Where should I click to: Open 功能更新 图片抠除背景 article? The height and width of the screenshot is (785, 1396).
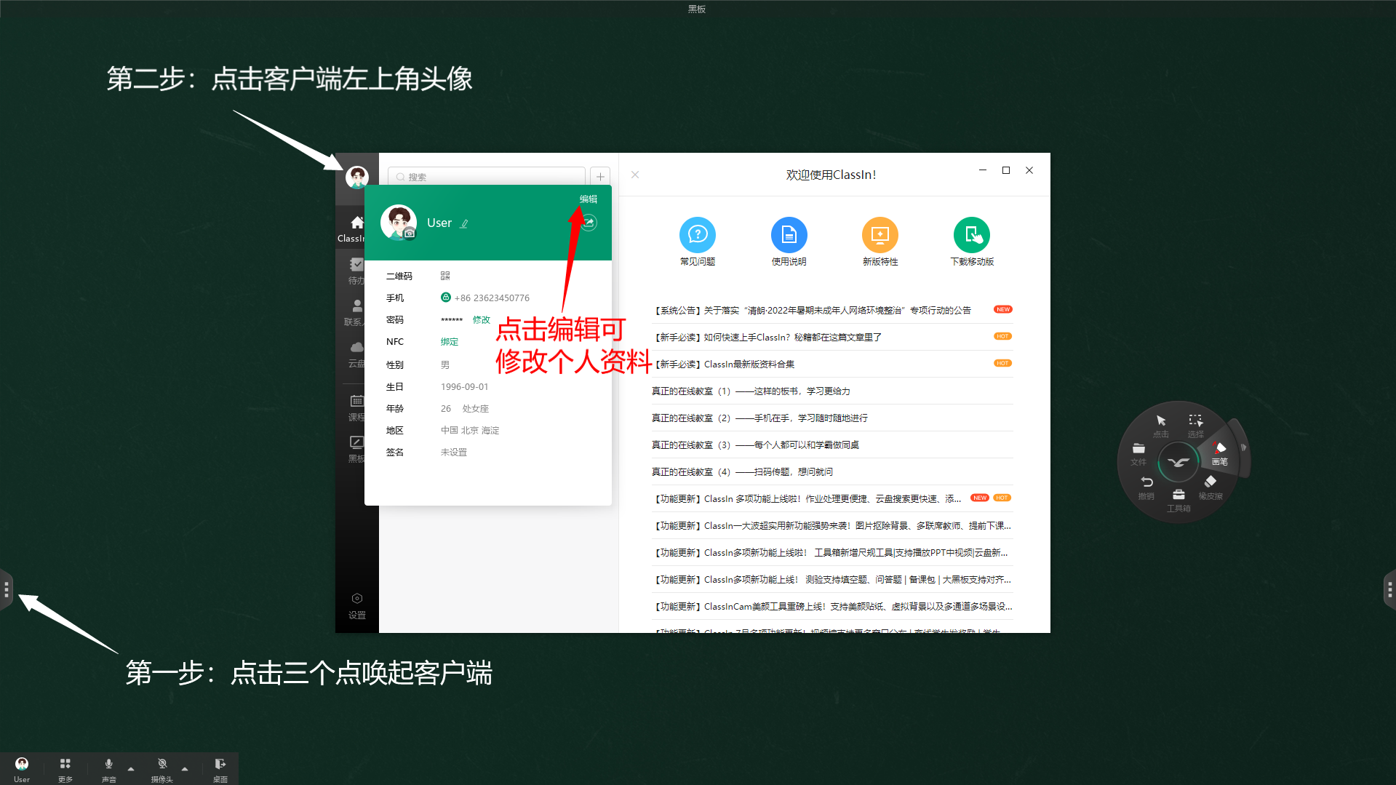[832, 525]
